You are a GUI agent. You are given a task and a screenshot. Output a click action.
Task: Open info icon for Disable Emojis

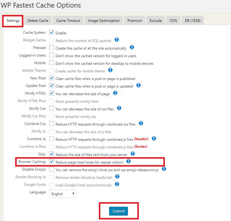(164, 169)
